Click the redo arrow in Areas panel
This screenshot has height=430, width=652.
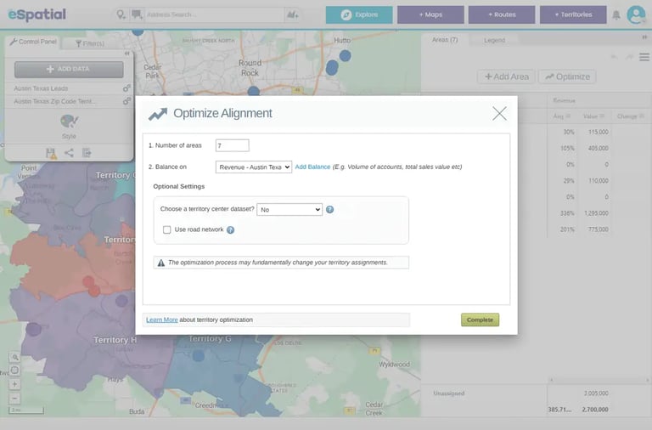pyautogui.click(x=629, y=57)
